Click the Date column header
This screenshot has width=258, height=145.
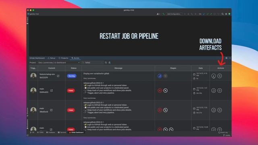tap(201, 68)
